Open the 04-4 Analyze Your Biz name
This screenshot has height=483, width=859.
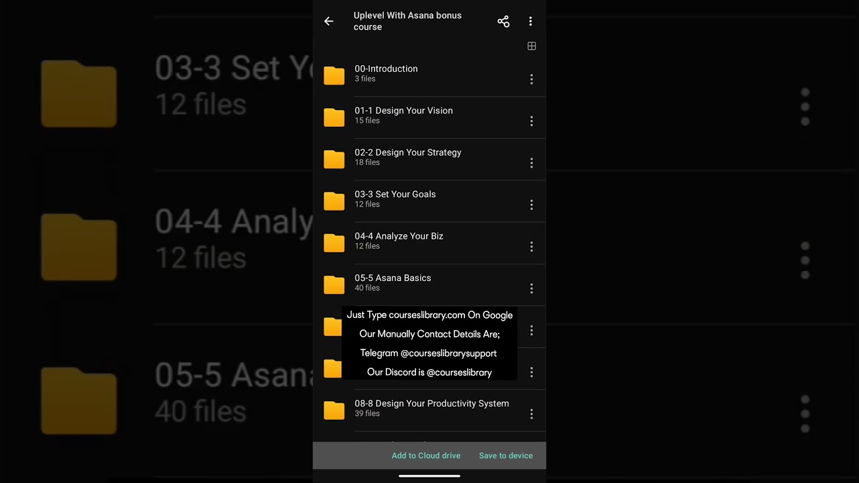coord(399,236)
